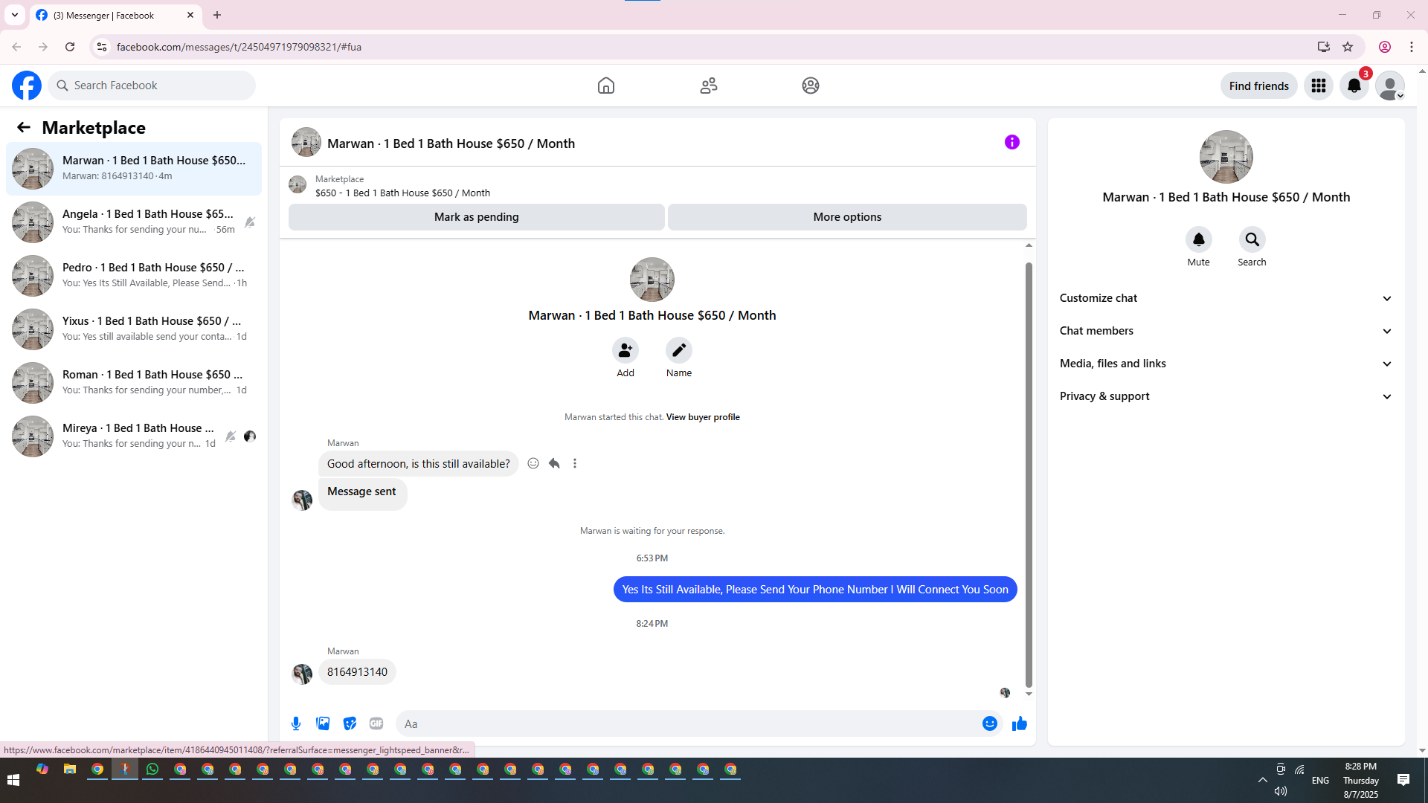Expand Media, files and links section
The width and height of the screenshot is (1428, 803).
(x=1226, y=364)
